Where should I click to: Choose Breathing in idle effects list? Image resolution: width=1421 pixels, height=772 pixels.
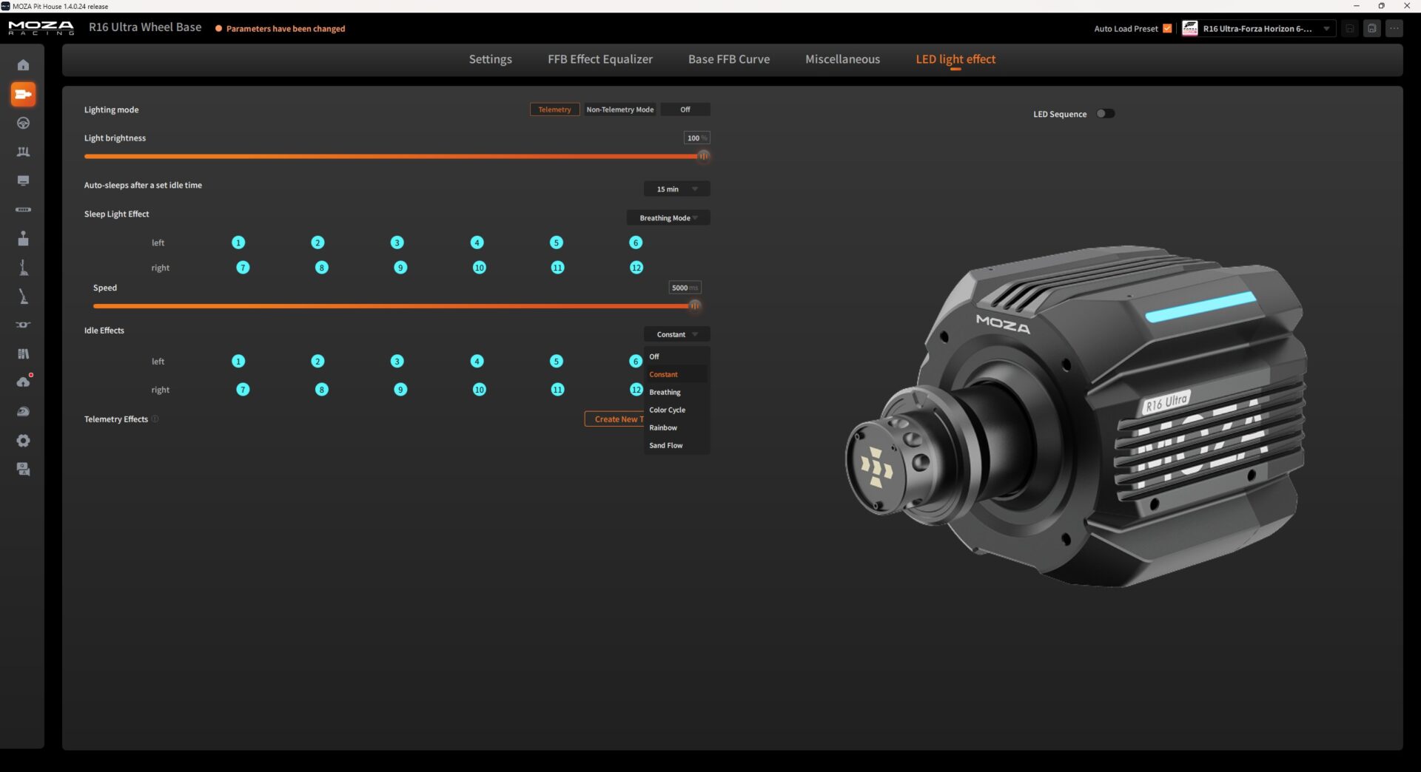click(676, 392)
